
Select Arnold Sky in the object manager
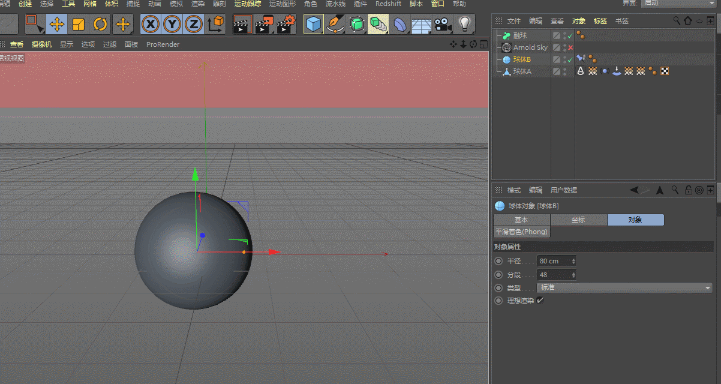[530, 47]
